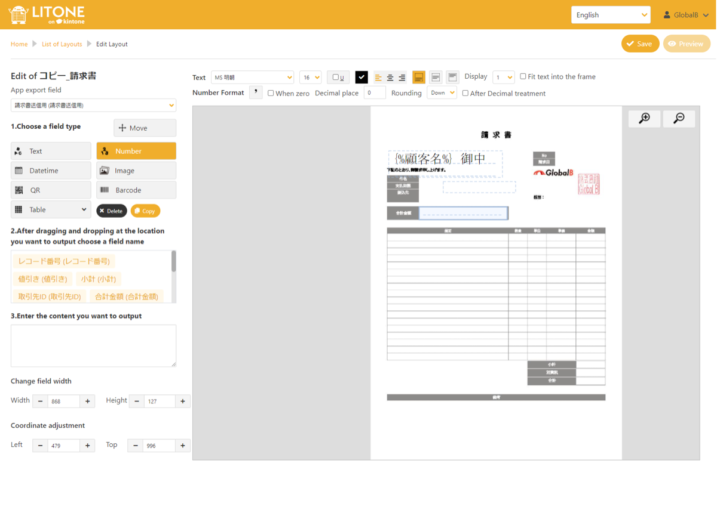Open the Rounding dropdown

442,93
